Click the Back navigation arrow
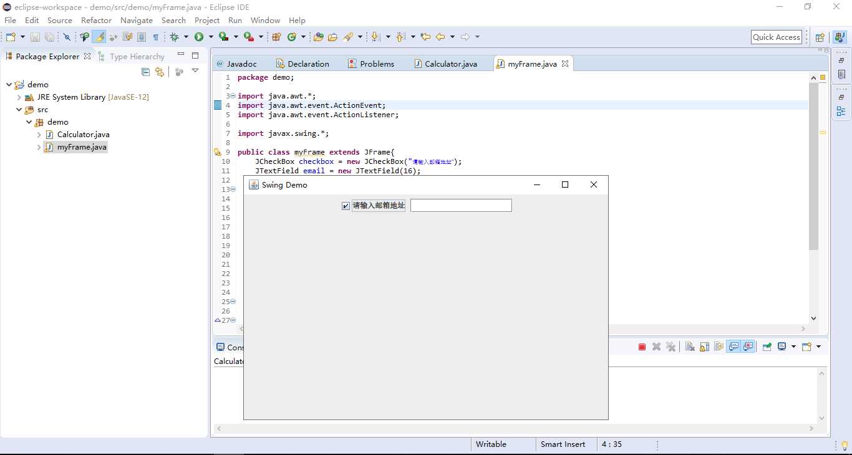The height and width of the screenshot is (455, 852). [440, 37]
